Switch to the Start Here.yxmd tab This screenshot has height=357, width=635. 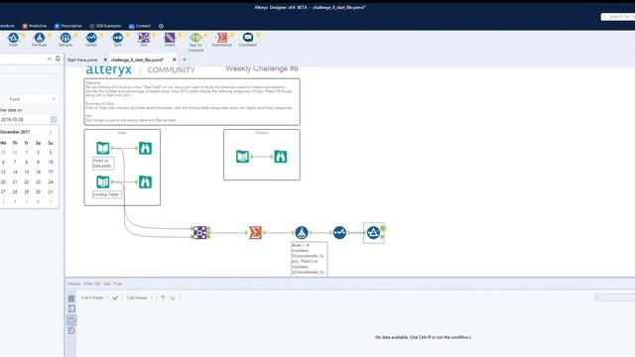[x=82, y=59]
